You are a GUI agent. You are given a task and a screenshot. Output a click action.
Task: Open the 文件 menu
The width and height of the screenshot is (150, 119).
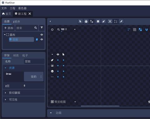pos(4,8)
